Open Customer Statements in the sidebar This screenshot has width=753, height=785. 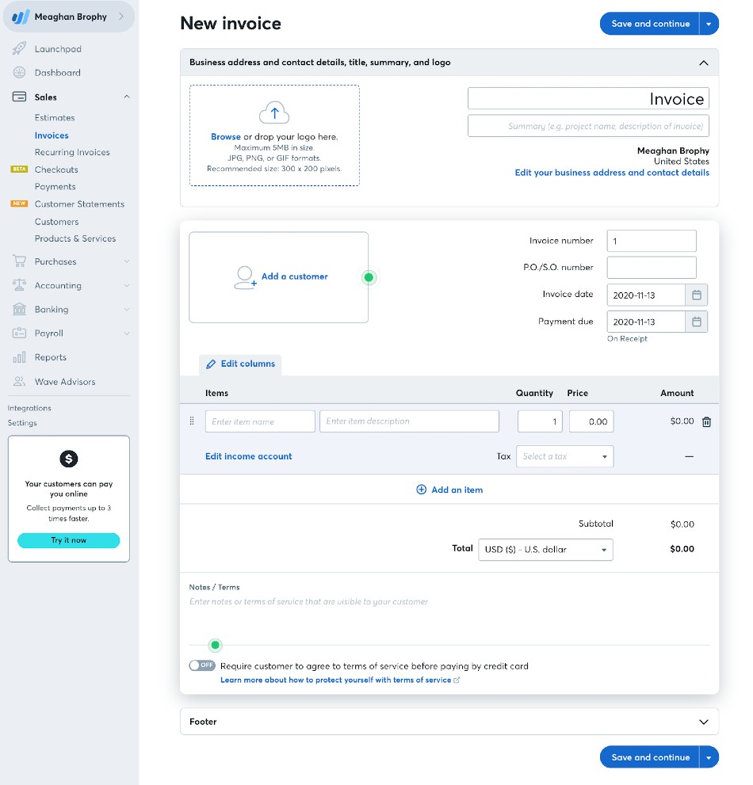tap(79, 204)
